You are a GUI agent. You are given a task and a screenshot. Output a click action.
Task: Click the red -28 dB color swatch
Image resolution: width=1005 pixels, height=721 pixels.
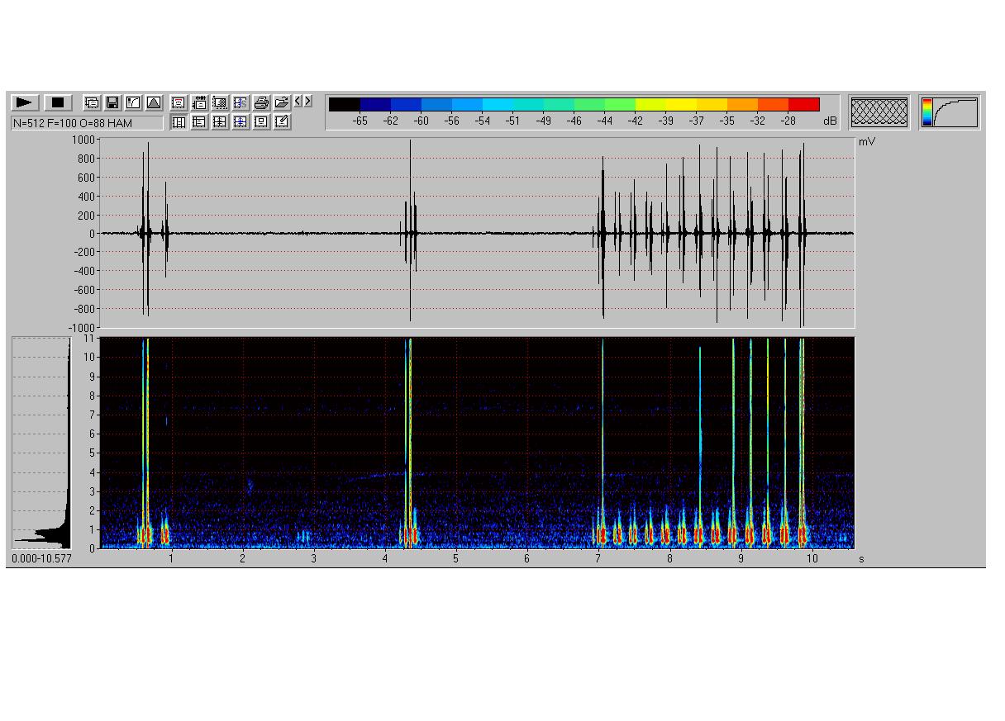(803, 104)
